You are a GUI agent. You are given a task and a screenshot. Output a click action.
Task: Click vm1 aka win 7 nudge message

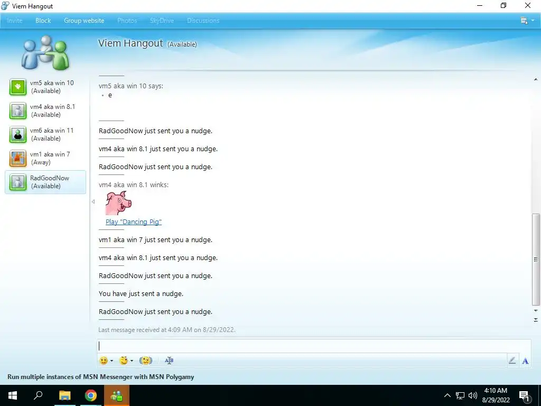coord(156,240)
